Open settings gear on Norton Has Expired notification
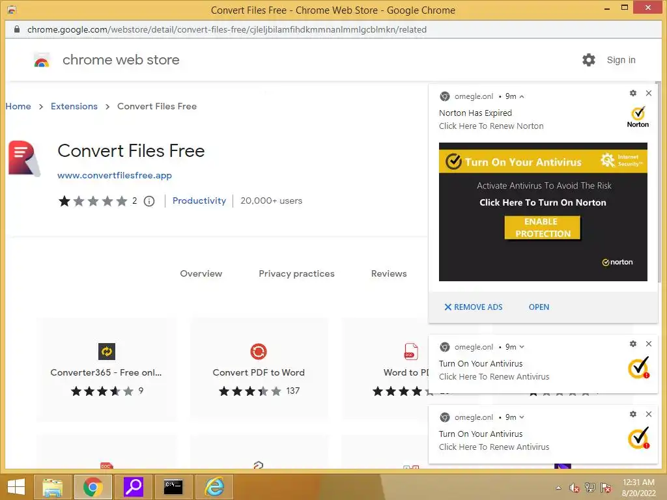Image resolution: width=667 pixels, height=500 pixels. 633,93
